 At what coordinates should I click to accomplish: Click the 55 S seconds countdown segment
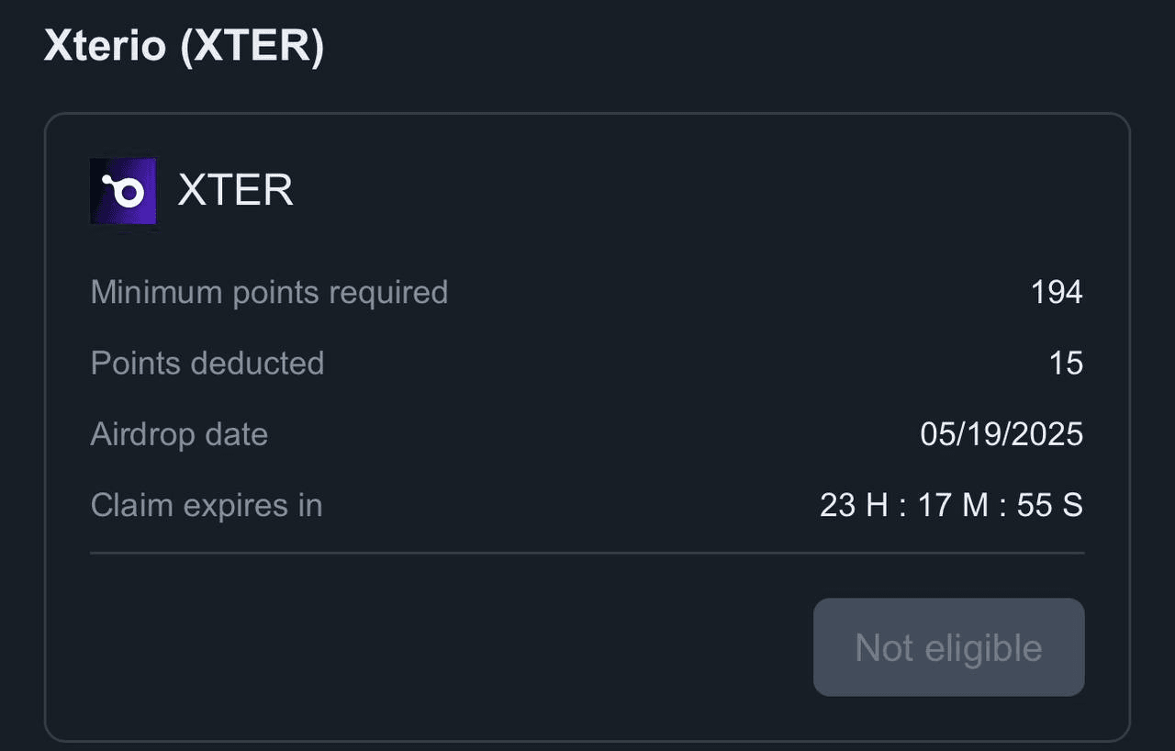pos(1050,505)
